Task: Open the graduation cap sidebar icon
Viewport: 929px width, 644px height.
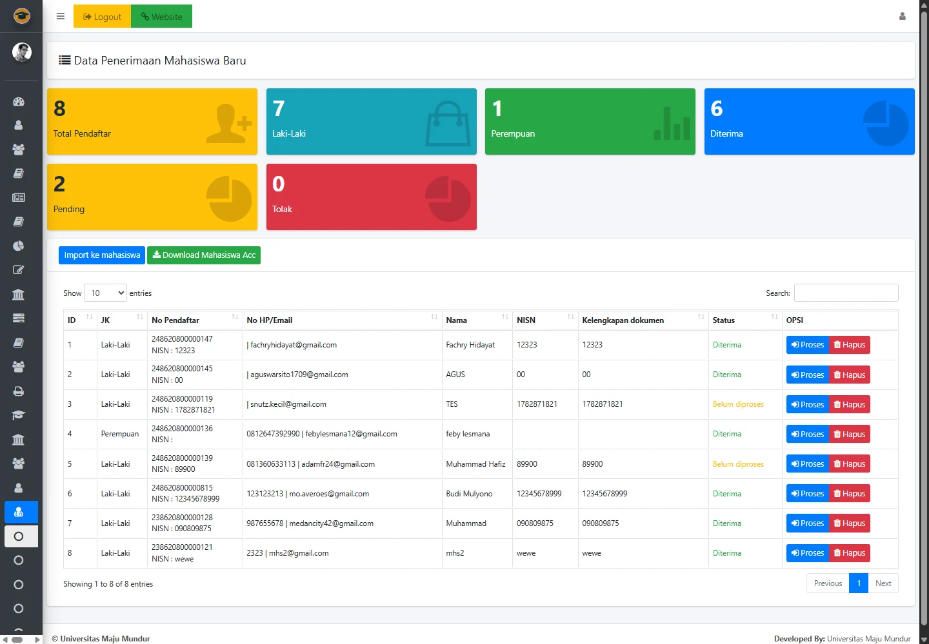Action: [19, 415]
